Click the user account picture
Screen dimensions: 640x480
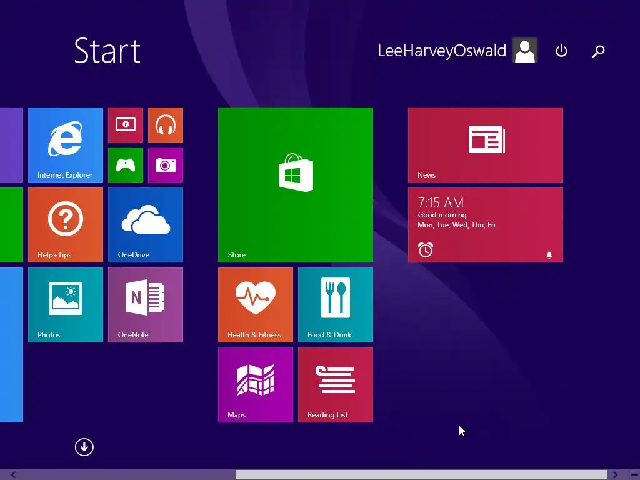tap(525, 50)
